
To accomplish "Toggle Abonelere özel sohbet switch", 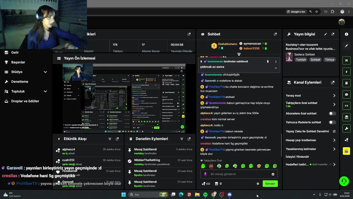I will tap(333, 113).
